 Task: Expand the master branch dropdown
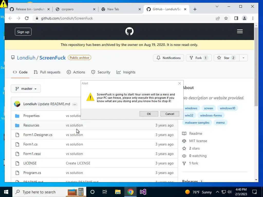(x=26, y=88)
